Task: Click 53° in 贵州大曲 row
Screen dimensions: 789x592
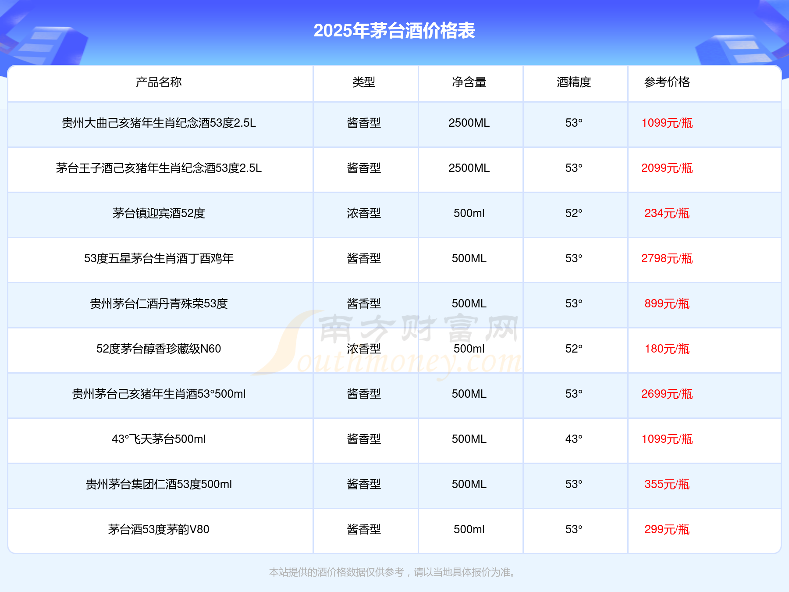Action: point(574,123)
